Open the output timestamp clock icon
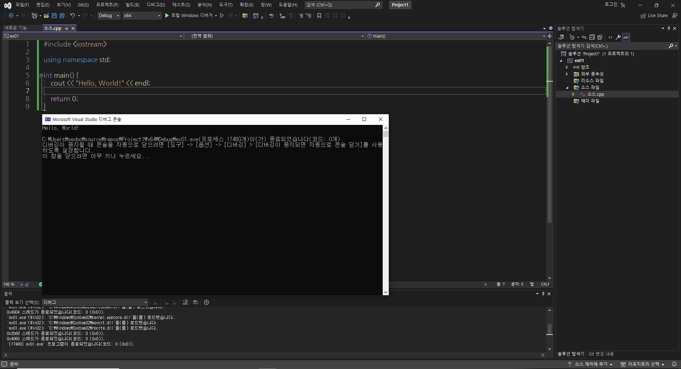This screenshot has width=681, height=369. 206,302
